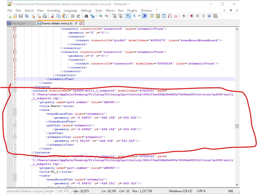Click the Windows (CR LF) status bar field
257x194 pixels.
pyautogui.click(x=181, y=191)
